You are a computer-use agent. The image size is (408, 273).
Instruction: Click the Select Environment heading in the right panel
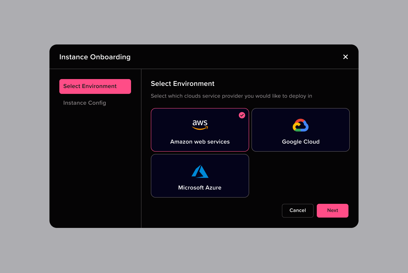(183, 84)
